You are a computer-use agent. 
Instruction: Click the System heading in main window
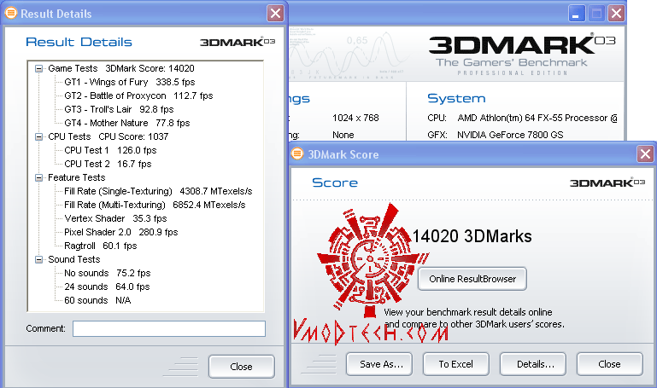click(456, 99)
